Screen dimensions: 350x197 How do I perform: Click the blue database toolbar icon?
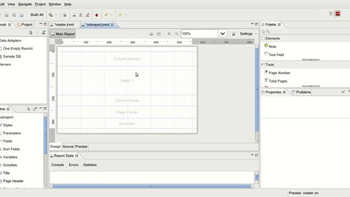65,15
